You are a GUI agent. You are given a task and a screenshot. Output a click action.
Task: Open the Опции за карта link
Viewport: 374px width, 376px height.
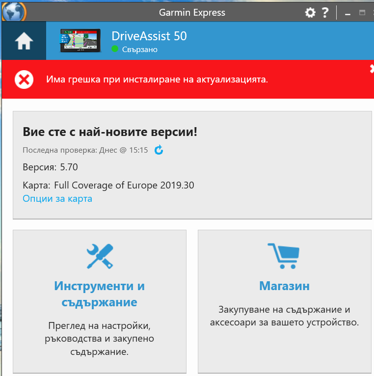pos(57,198)
